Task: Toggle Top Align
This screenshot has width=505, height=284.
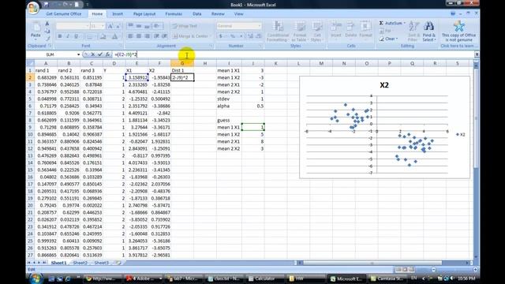Action: (130, 26)
